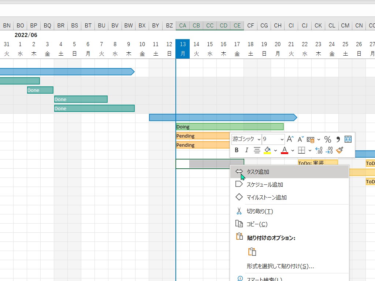The width and height of the screenshot is (375, 281).
Task: Open the font size 9 dropdown
Action: click(x=282, y=139)
